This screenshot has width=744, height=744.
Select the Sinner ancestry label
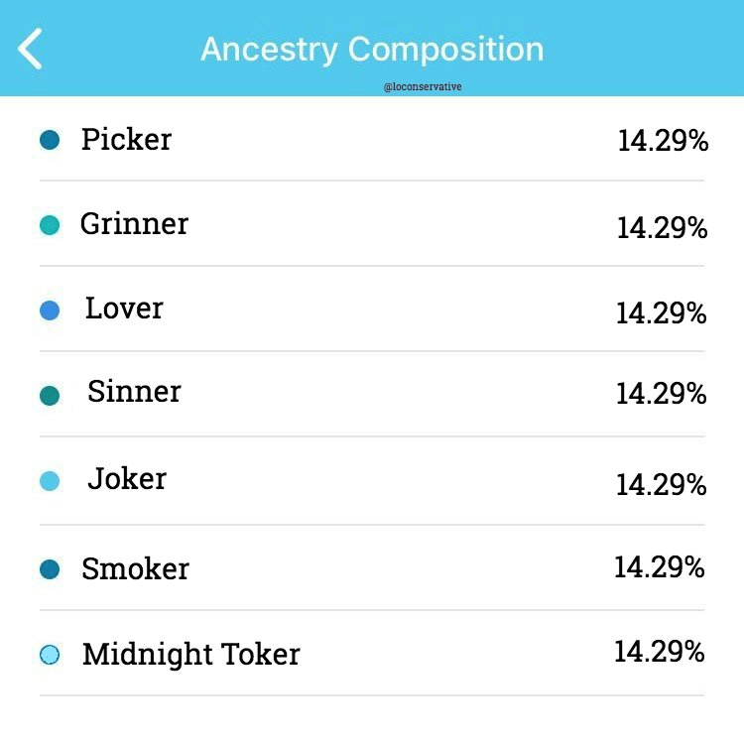134,392
